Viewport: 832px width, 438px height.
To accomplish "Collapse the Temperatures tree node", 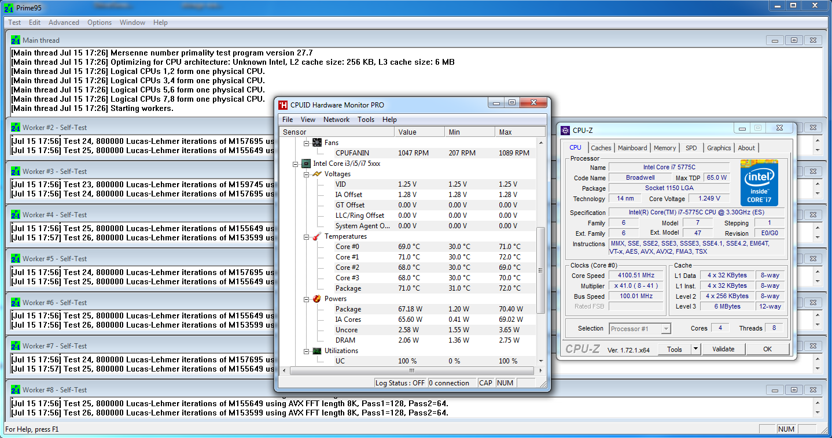I will click(307, 236).
